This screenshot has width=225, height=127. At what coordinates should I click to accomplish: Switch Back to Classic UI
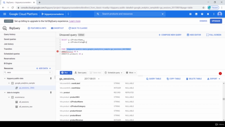(78, 28)
